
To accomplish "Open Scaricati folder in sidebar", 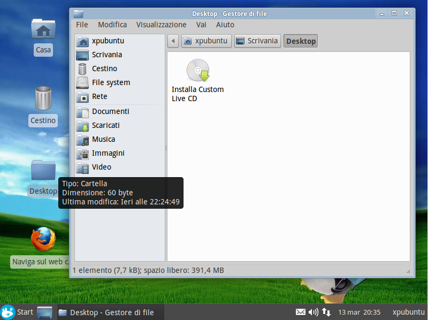I will point(120,125).
